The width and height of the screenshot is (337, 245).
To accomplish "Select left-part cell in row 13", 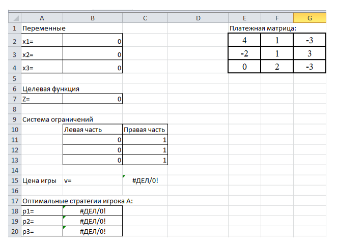I will pyautogui.click(x=93, y=160).
